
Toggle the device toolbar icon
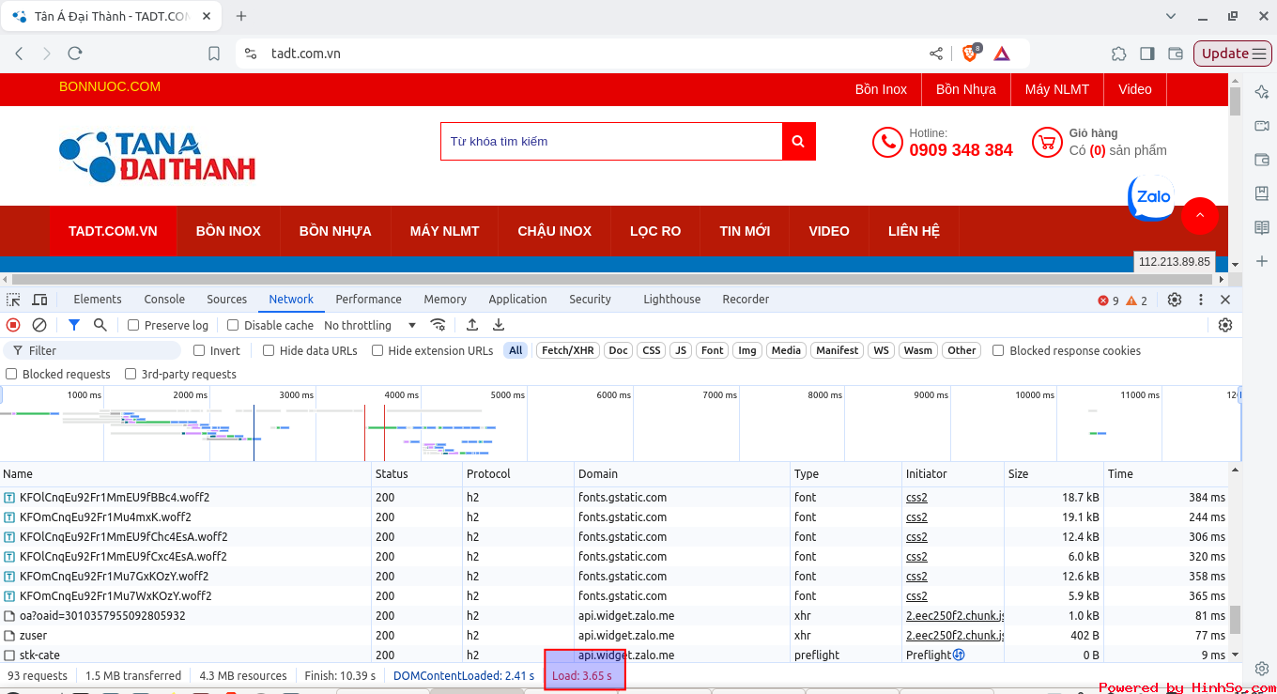point(40,300)
